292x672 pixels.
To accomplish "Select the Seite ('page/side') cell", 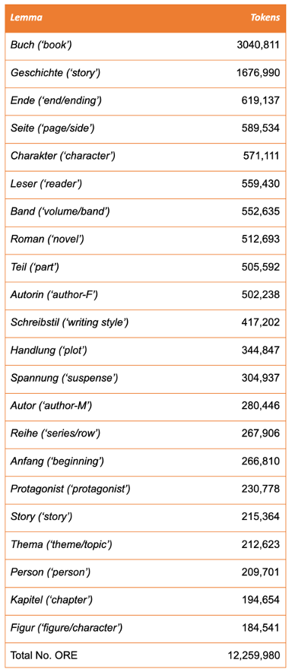I will click(x=53, y=128).
